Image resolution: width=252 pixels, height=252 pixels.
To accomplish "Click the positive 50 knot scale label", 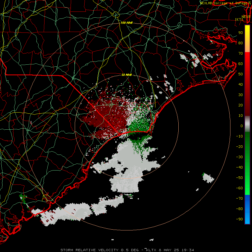I will (x=241, y=74).
